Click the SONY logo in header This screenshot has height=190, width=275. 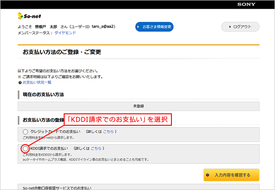pos(258,4)
